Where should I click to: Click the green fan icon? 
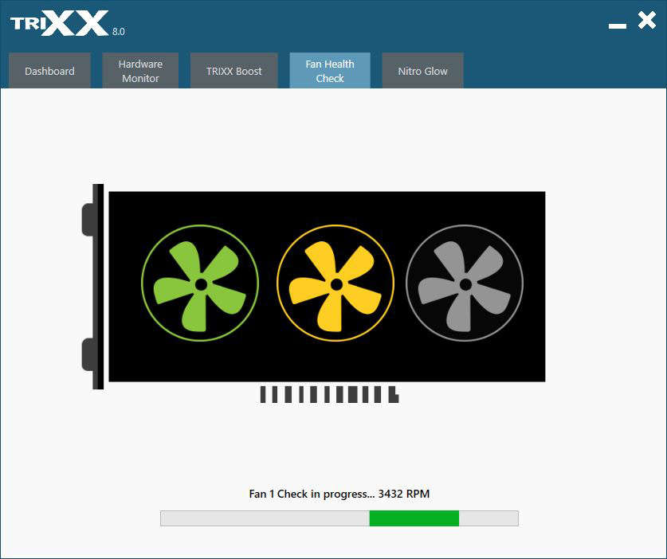(x=200, y=283)
